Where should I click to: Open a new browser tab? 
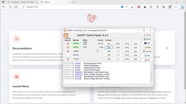74,2
